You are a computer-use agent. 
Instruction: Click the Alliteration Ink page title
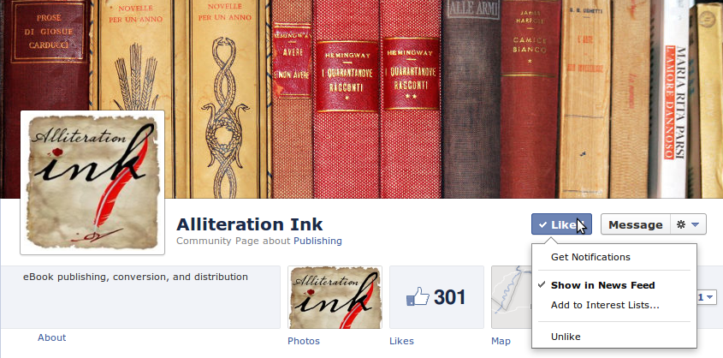point(250,224)
